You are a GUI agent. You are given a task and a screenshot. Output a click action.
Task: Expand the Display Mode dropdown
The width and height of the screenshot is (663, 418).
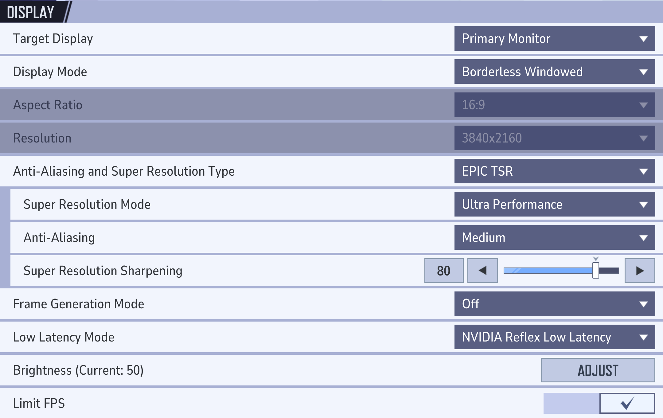[x=554, y=72]
